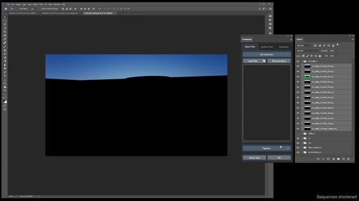
Task: Hide the layer with the green thumbnail
Action: tap(298, 76)
